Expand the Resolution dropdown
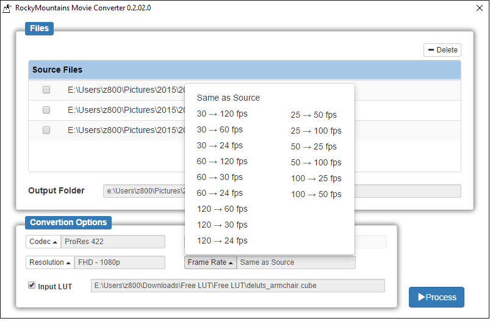Viewport: 490px width, 321px height. pyautogui.click(x=50, y=262)
